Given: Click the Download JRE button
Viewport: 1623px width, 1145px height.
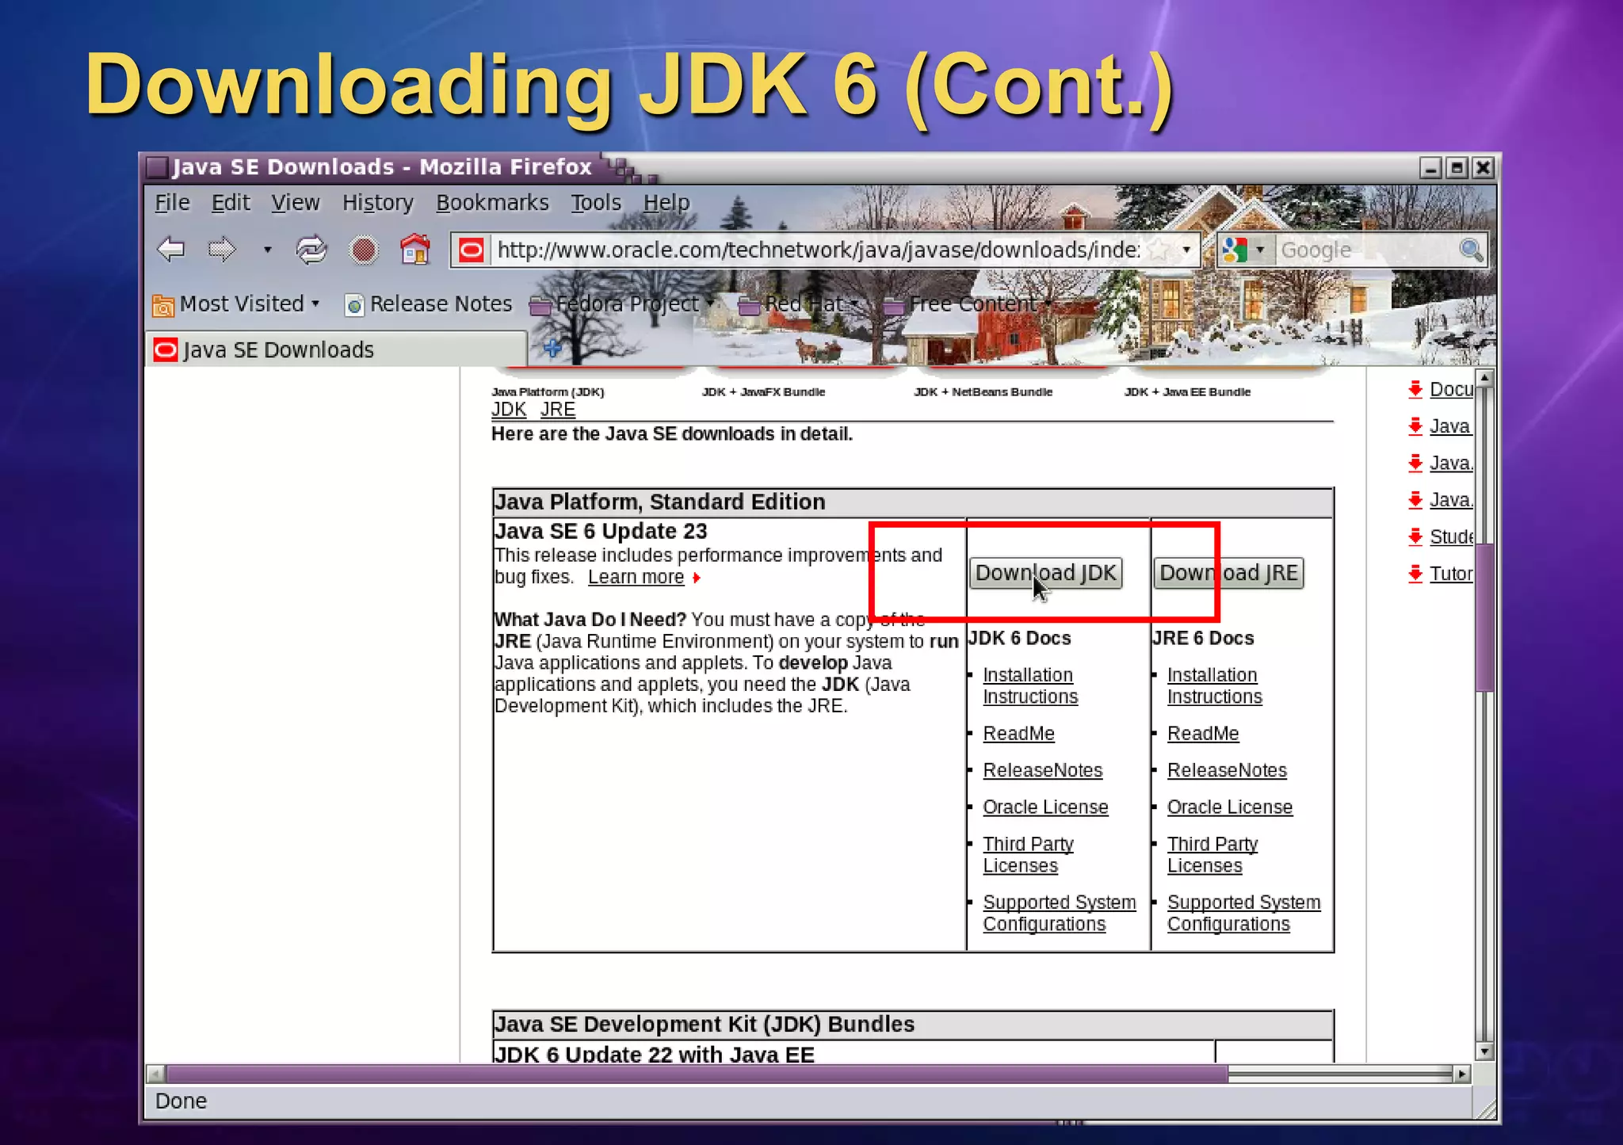Looking at the screenshot, I should click(1228, 573).
